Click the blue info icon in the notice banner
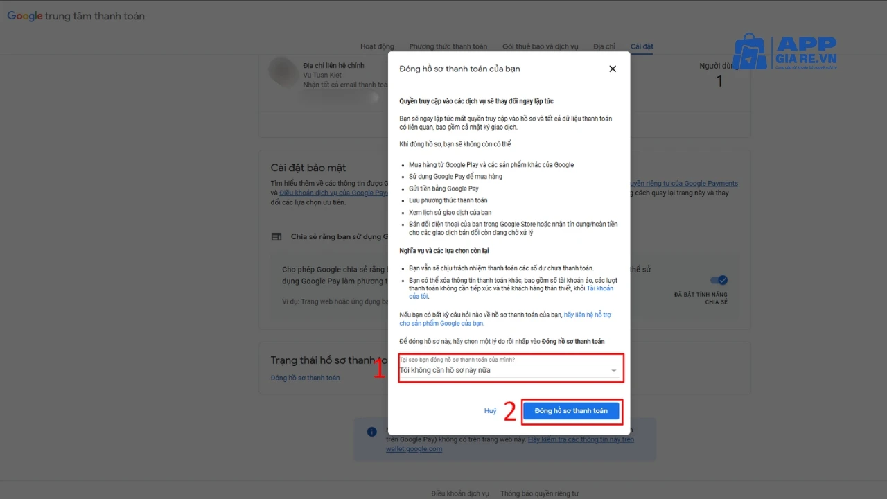This screenshot has height=499, width=887. (371, 431)
